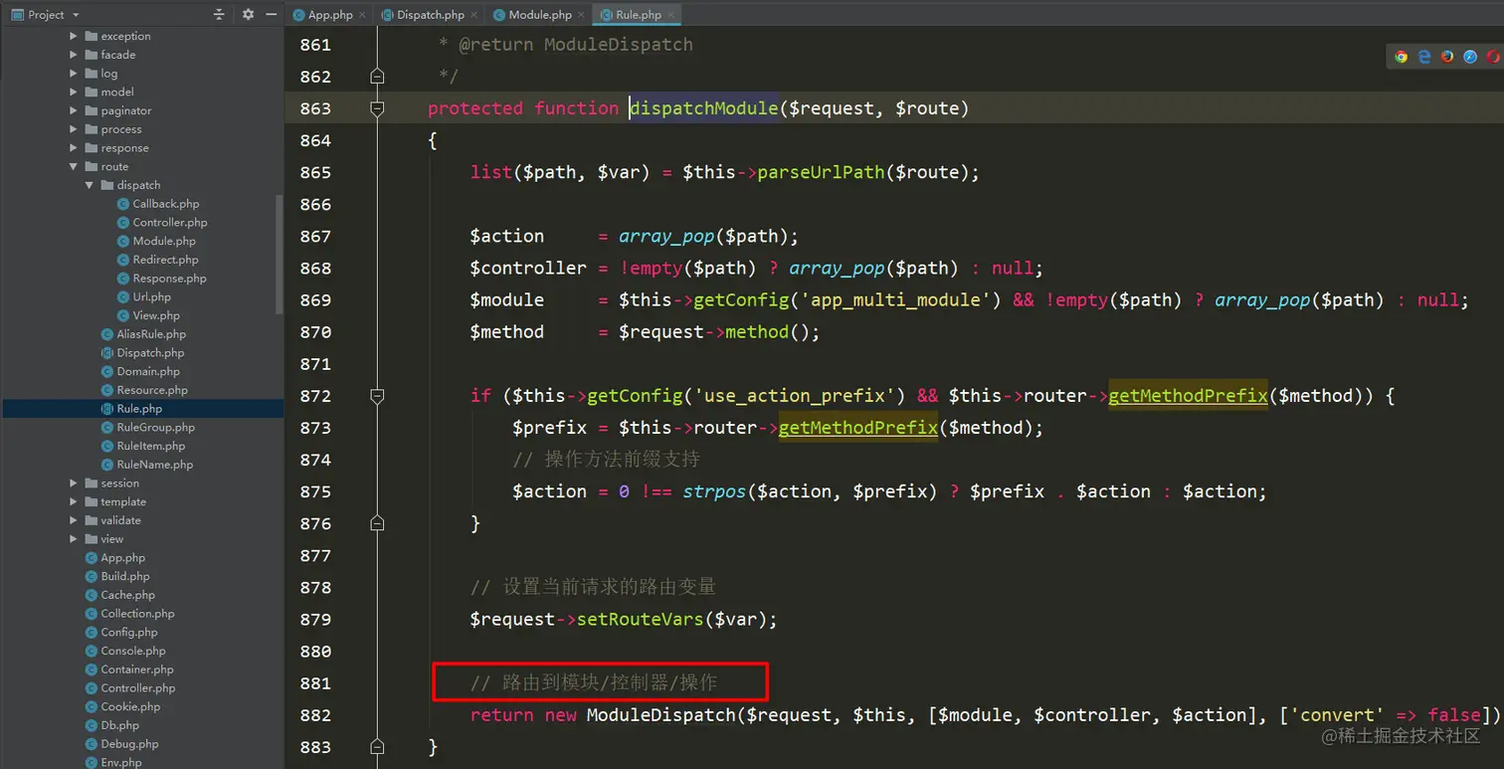Hide the Project tool window
1504x769 pixels.
(x=271, y=15)
